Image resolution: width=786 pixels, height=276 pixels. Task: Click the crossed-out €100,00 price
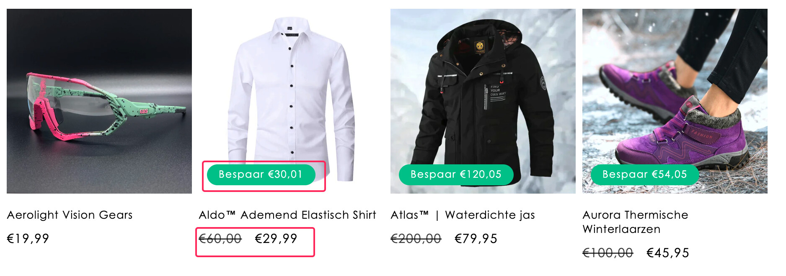(608, 253)
